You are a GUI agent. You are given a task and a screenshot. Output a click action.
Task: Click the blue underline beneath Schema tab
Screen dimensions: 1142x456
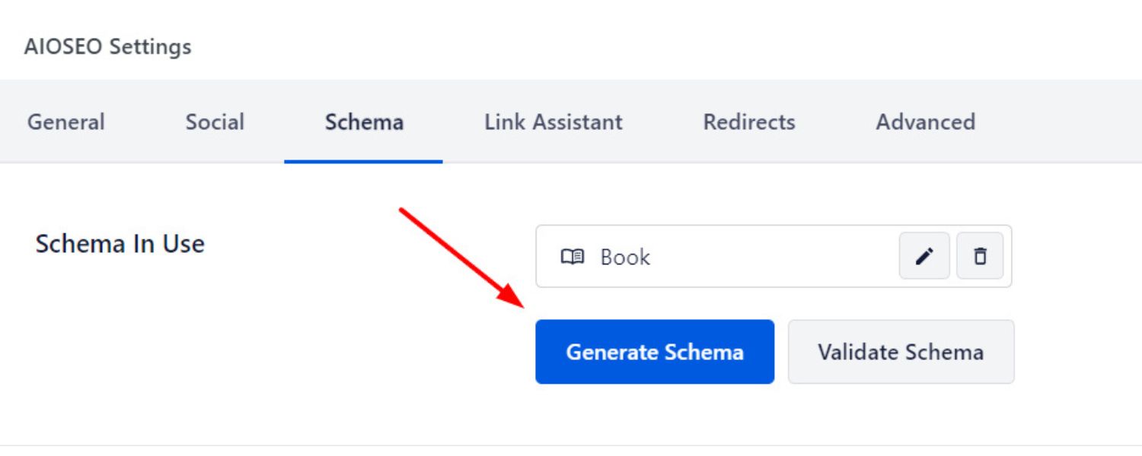pyautogui.click(x=364, y=161)
